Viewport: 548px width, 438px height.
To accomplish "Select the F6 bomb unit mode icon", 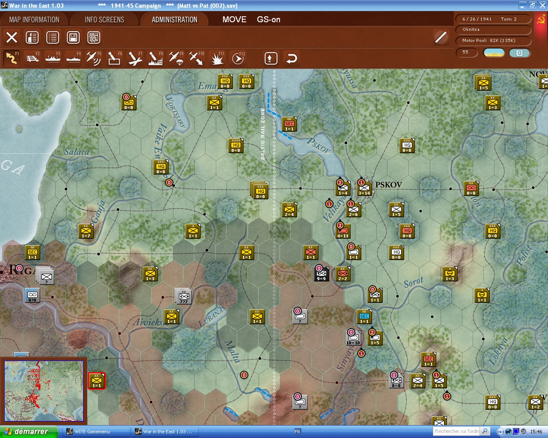I will tap(114, 58).
